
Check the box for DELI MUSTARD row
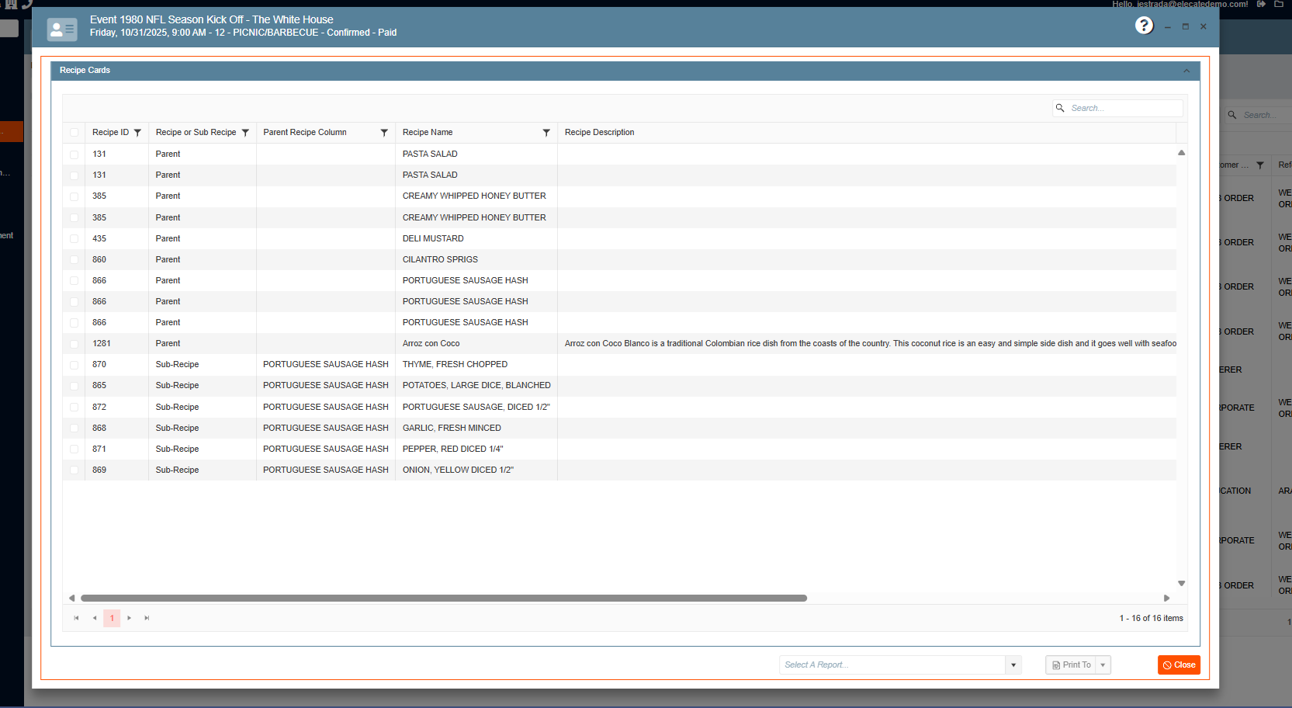click(74, 239)
